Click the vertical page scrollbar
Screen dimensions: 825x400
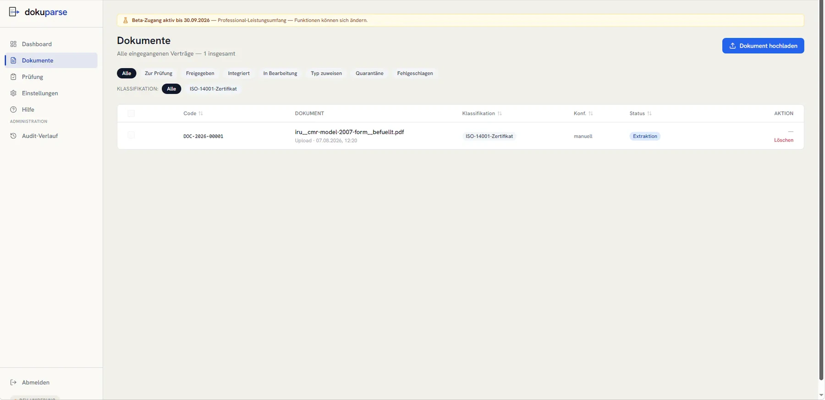[821, 190]
